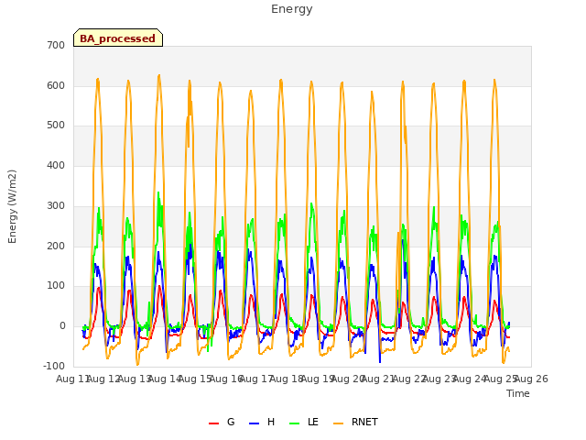
Task: Click the Energy chart title
Action: (x=292, y=9)
